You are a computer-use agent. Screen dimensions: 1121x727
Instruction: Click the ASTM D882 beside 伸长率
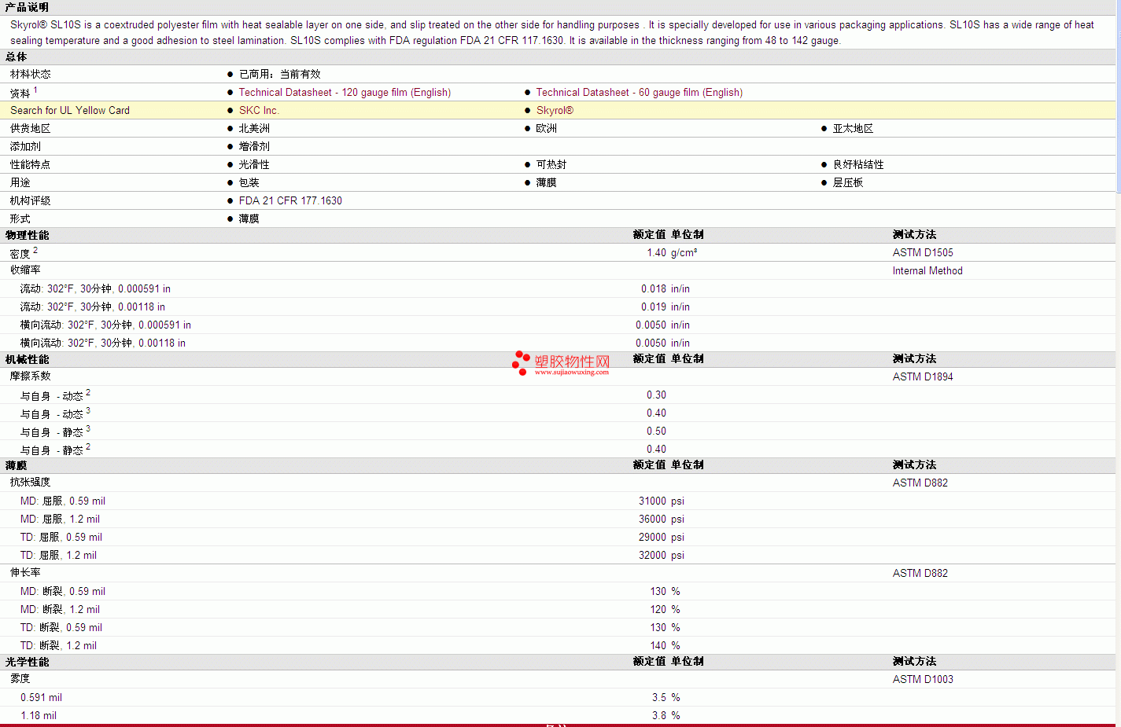pyautogui.click(x=920, y=573)
